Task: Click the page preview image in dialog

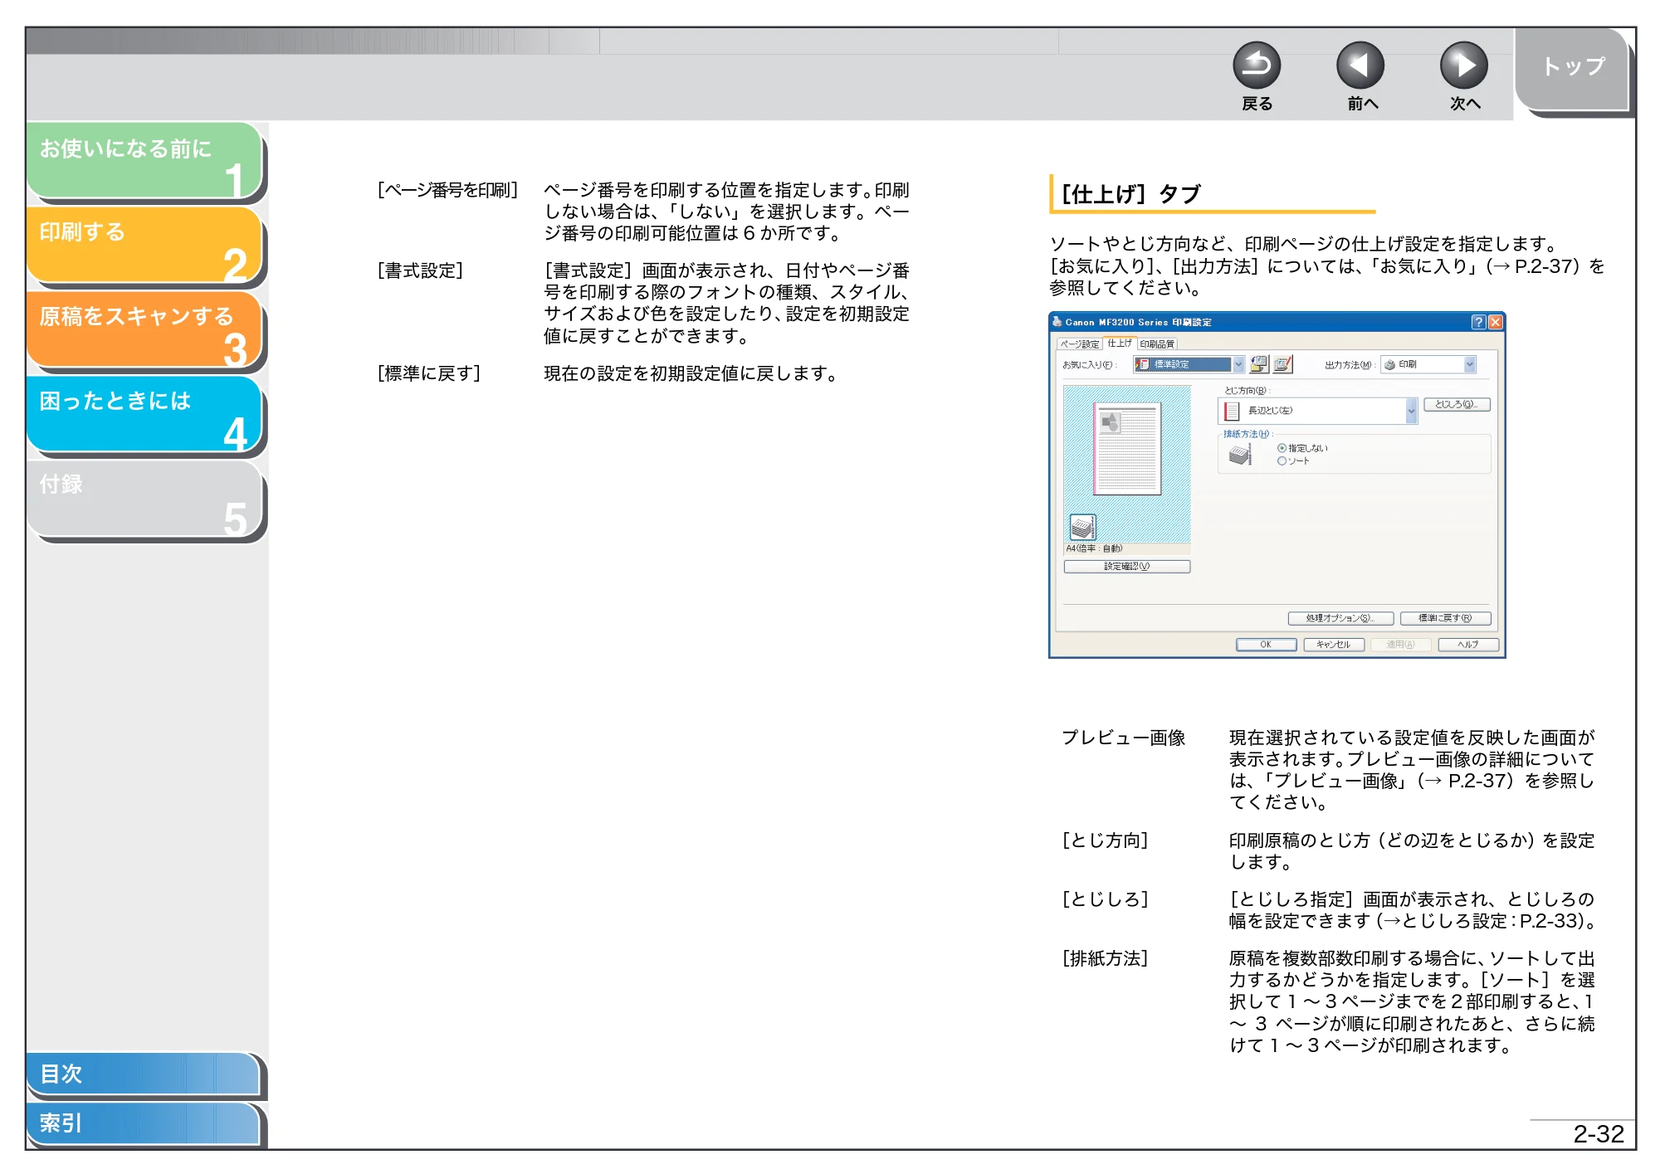Action: (x=1127, y=449)
